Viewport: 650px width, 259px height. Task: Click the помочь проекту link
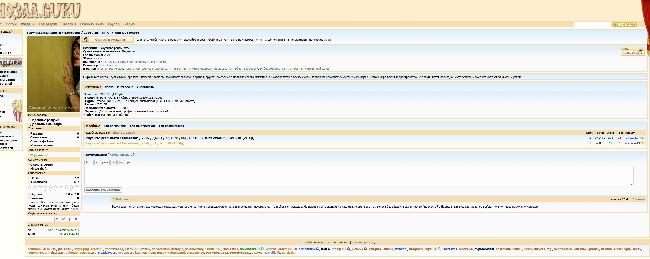pos(362,242)
